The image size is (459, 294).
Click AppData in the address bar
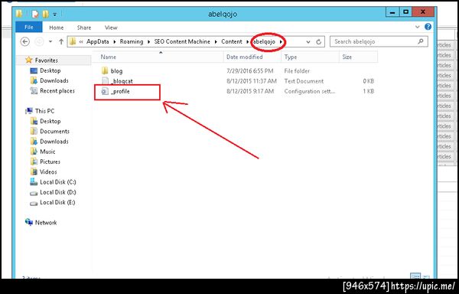coord(97,41)
